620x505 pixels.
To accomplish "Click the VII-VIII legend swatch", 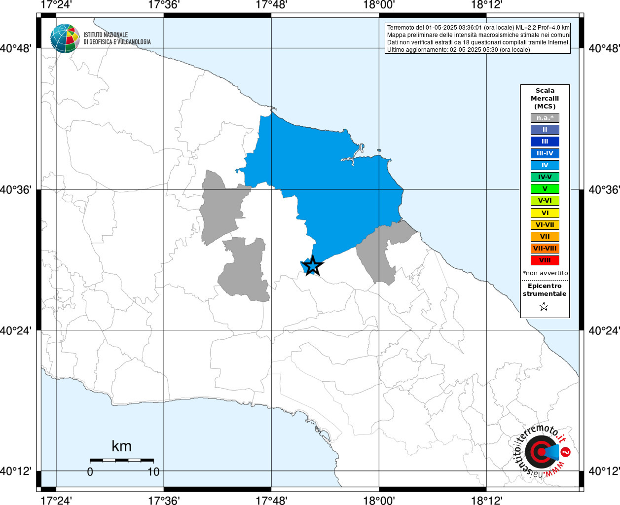I will point(545,249).
